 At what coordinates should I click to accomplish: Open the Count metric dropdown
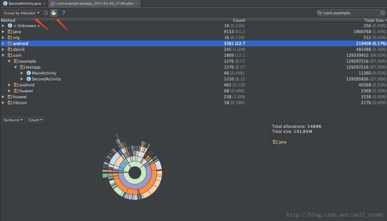36,120
